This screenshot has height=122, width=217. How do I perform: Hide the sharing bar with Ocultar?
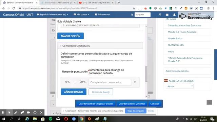[151, 111]
